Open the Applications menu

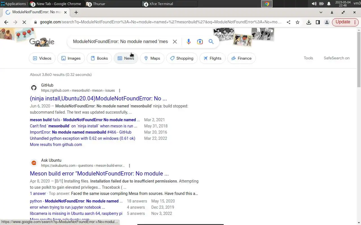13,4
